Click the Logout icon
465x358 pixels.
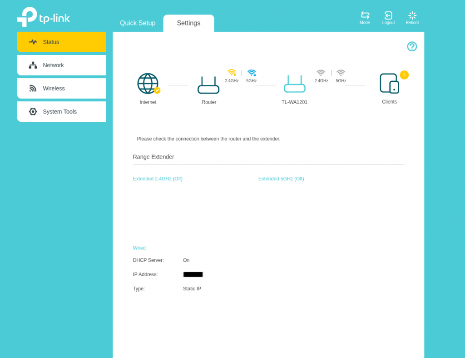click(388, 15)
